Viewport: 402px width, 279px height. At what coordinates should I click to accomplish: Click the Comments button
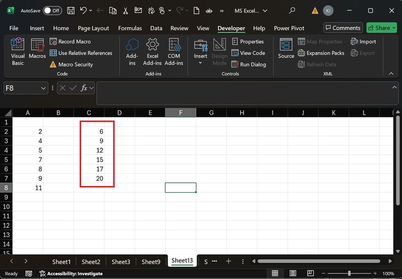point(343,28)
